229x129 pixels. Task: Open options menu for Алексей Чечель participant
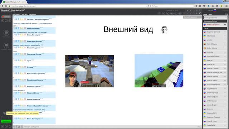coord(225,76)
